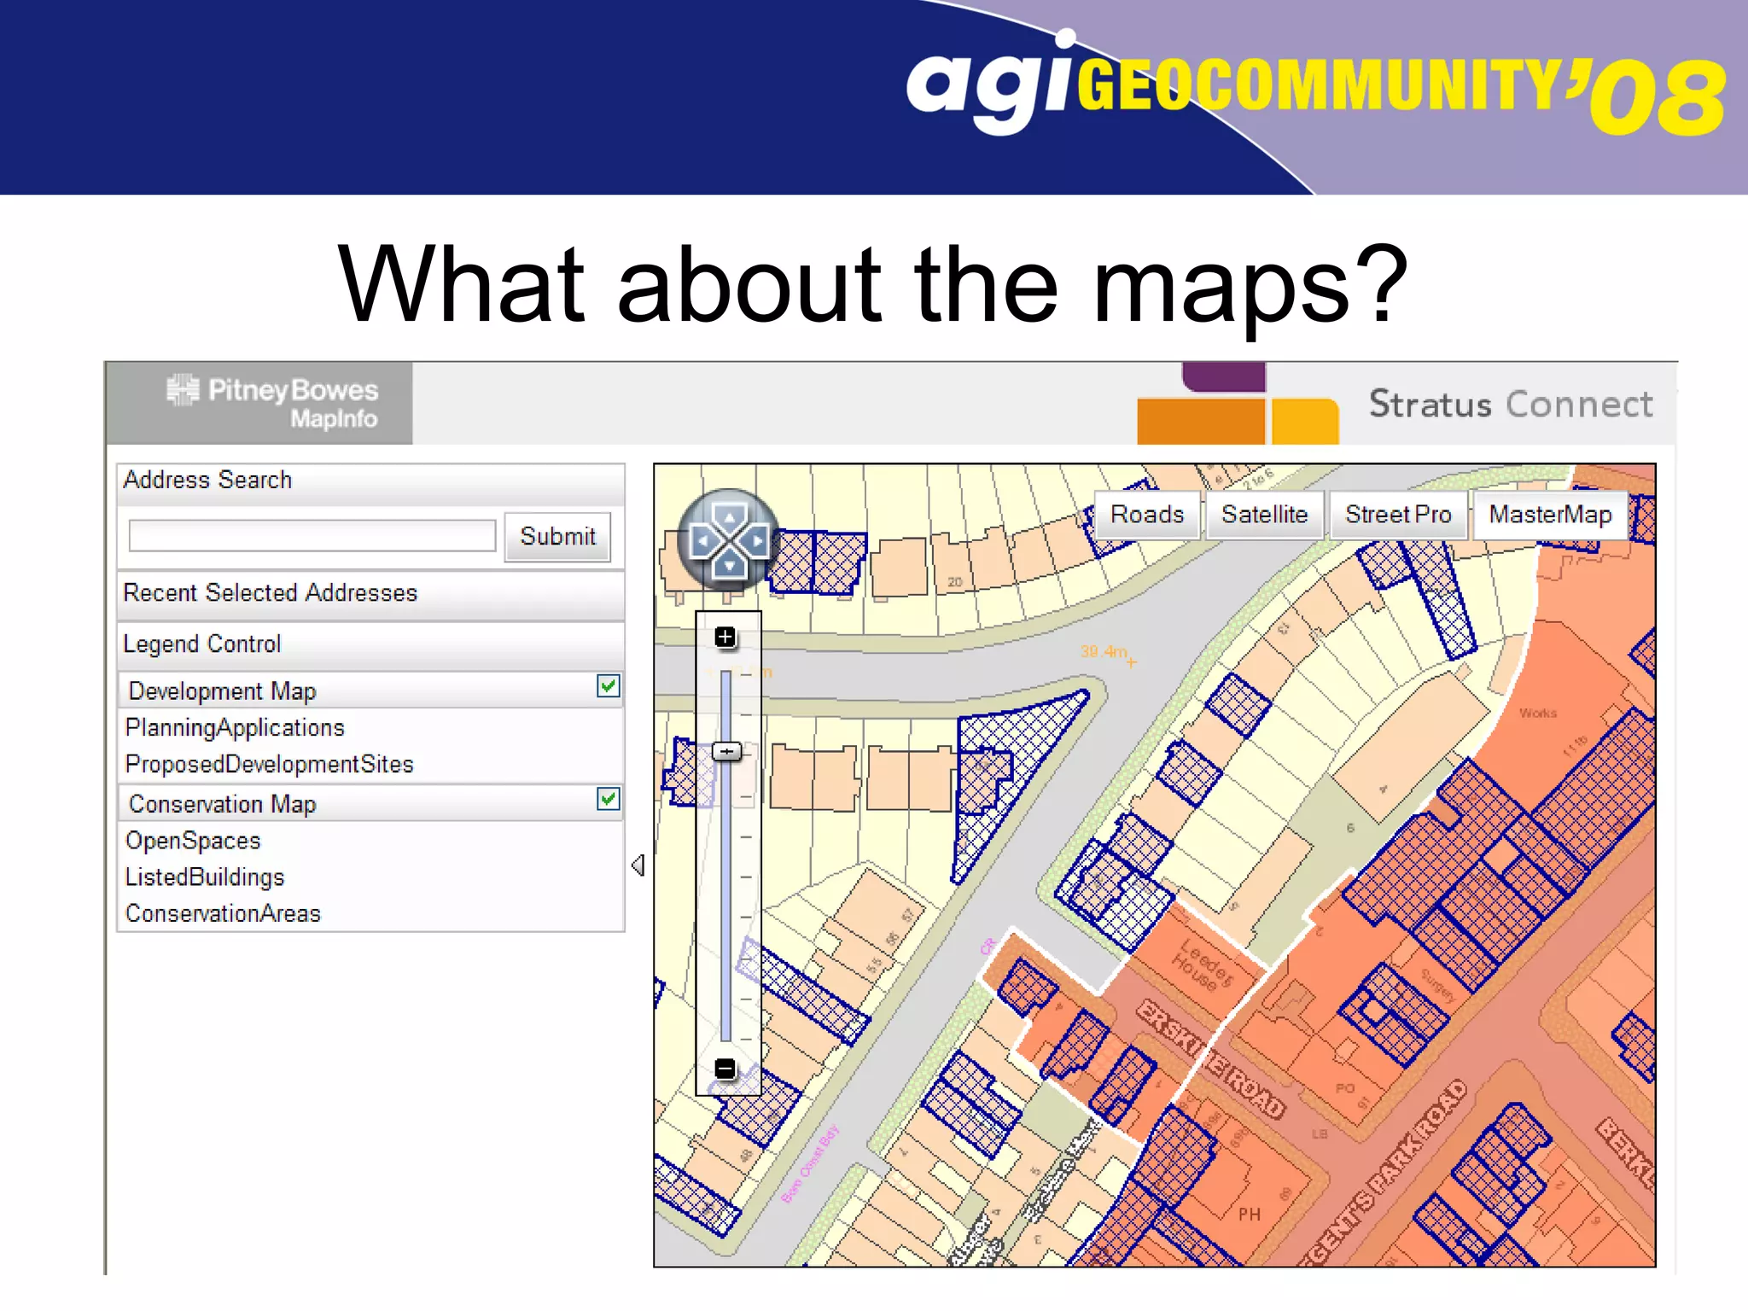Zoom in with the plus button
Viewport: 1748px width, 1311px height.
(725, 637)
